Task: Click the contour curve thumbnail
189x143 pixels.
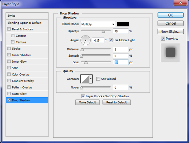Action: point(85,79)
